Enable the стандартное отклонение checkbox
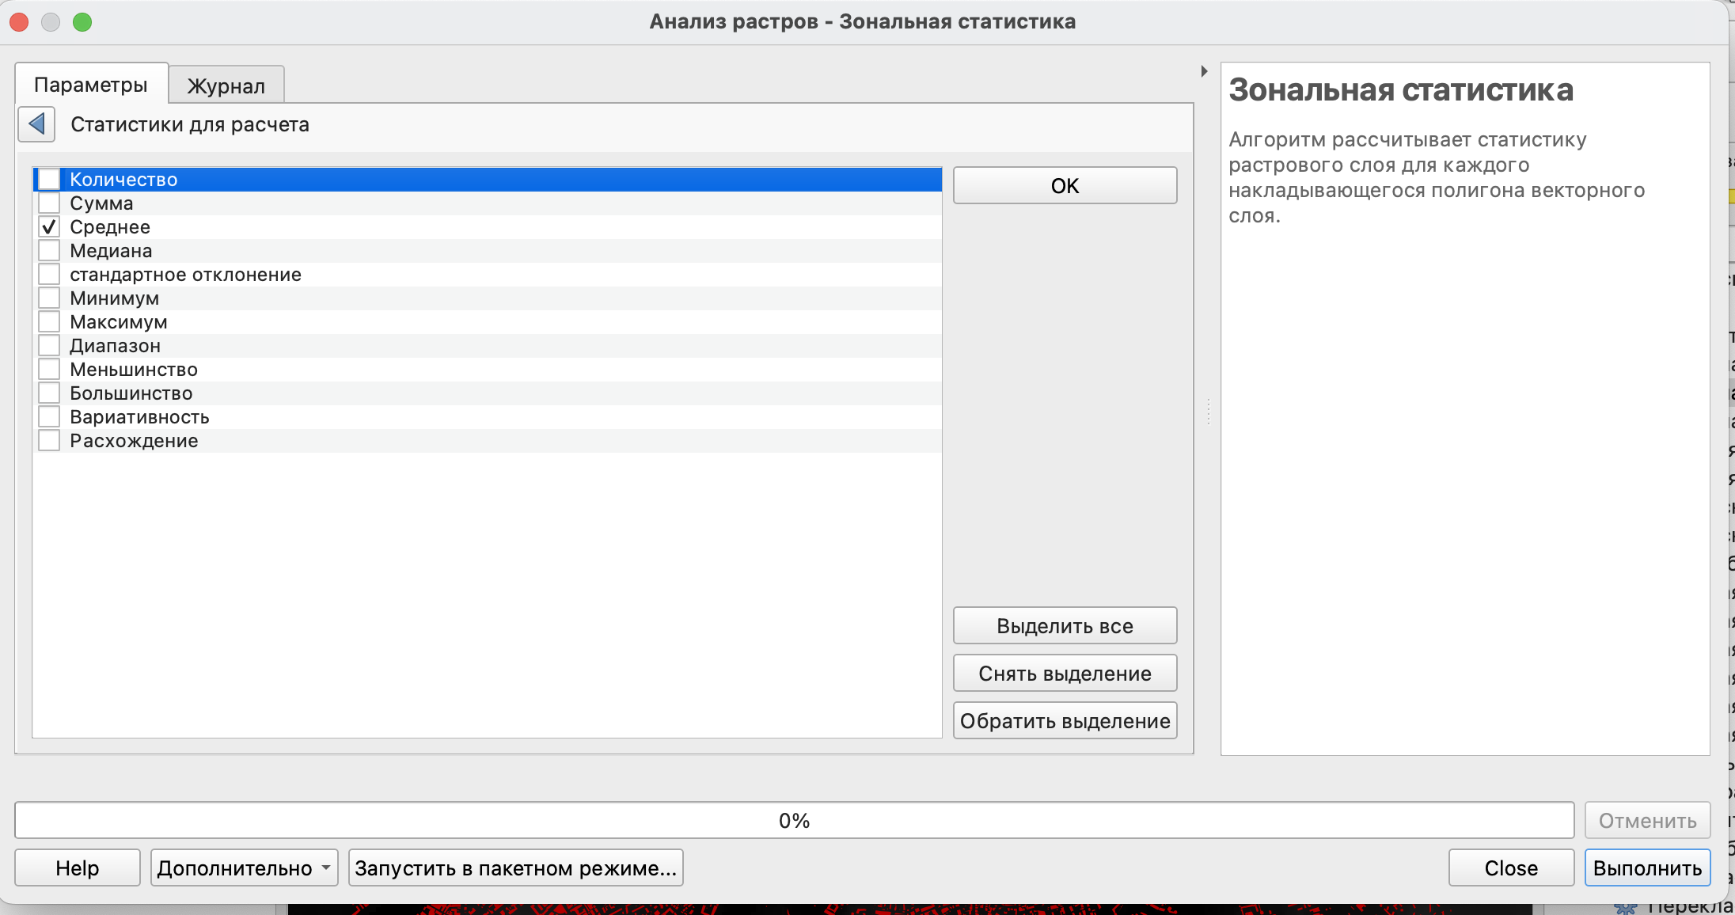 coord(49,275)
